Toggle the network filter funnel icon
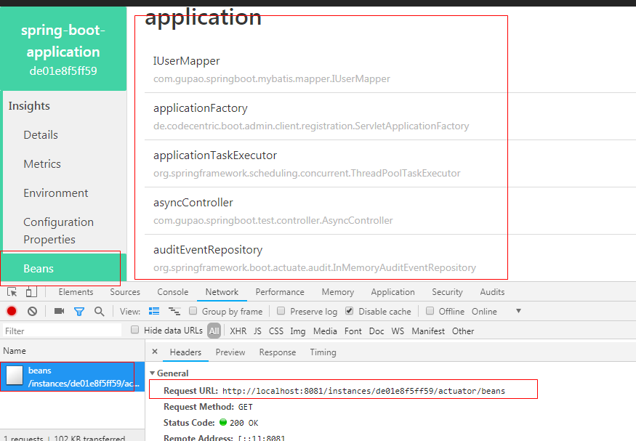The height and width of the screenshot is (441, 636). tap(79, 311)
